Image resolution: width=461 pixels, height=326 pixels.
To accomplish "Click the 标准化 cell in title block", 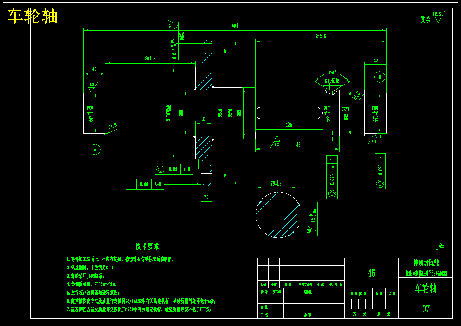I will (307, 292).
